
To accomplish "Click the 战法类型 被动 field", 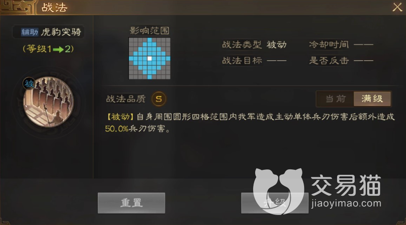I will pos(254,45).
